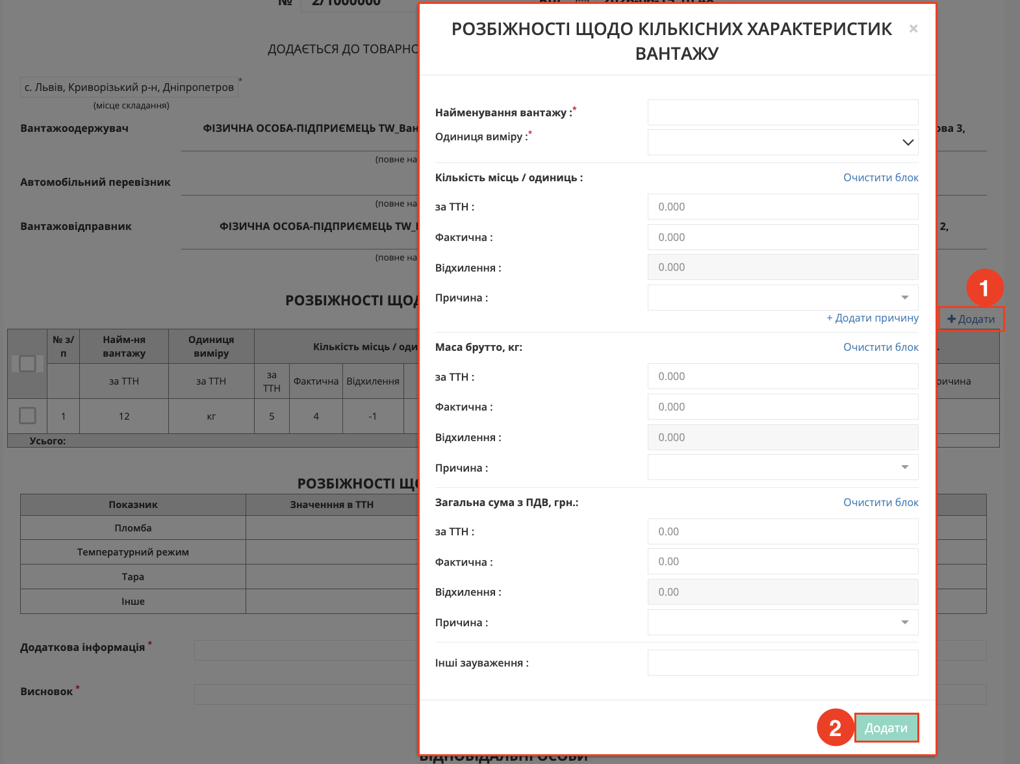Click Фактична field under Кількість місць
This screenshot has width=1020, height=764.
pyautogui.click(x=783, y=237)
